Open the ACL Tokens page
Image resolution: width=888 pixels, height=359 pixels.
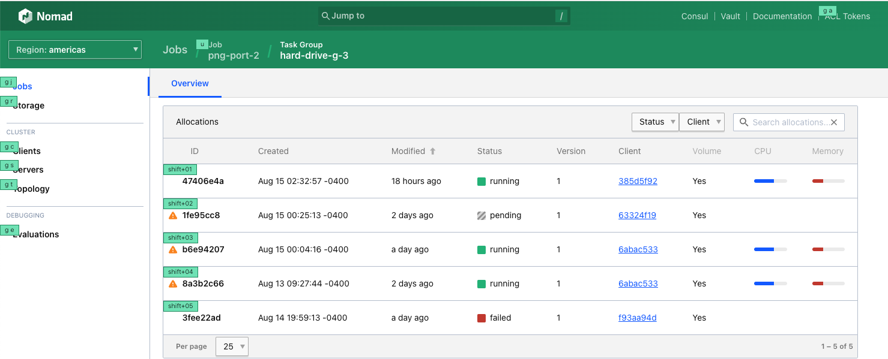846,16
